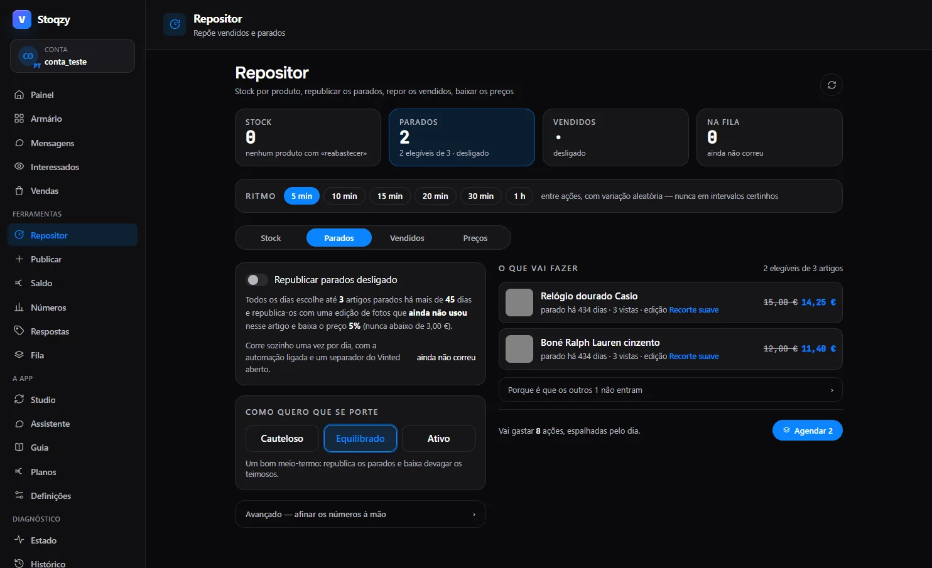Open Mensagens chat bubble icon
This screenshot has height=568, width=932.
click(x=19, y=143)
